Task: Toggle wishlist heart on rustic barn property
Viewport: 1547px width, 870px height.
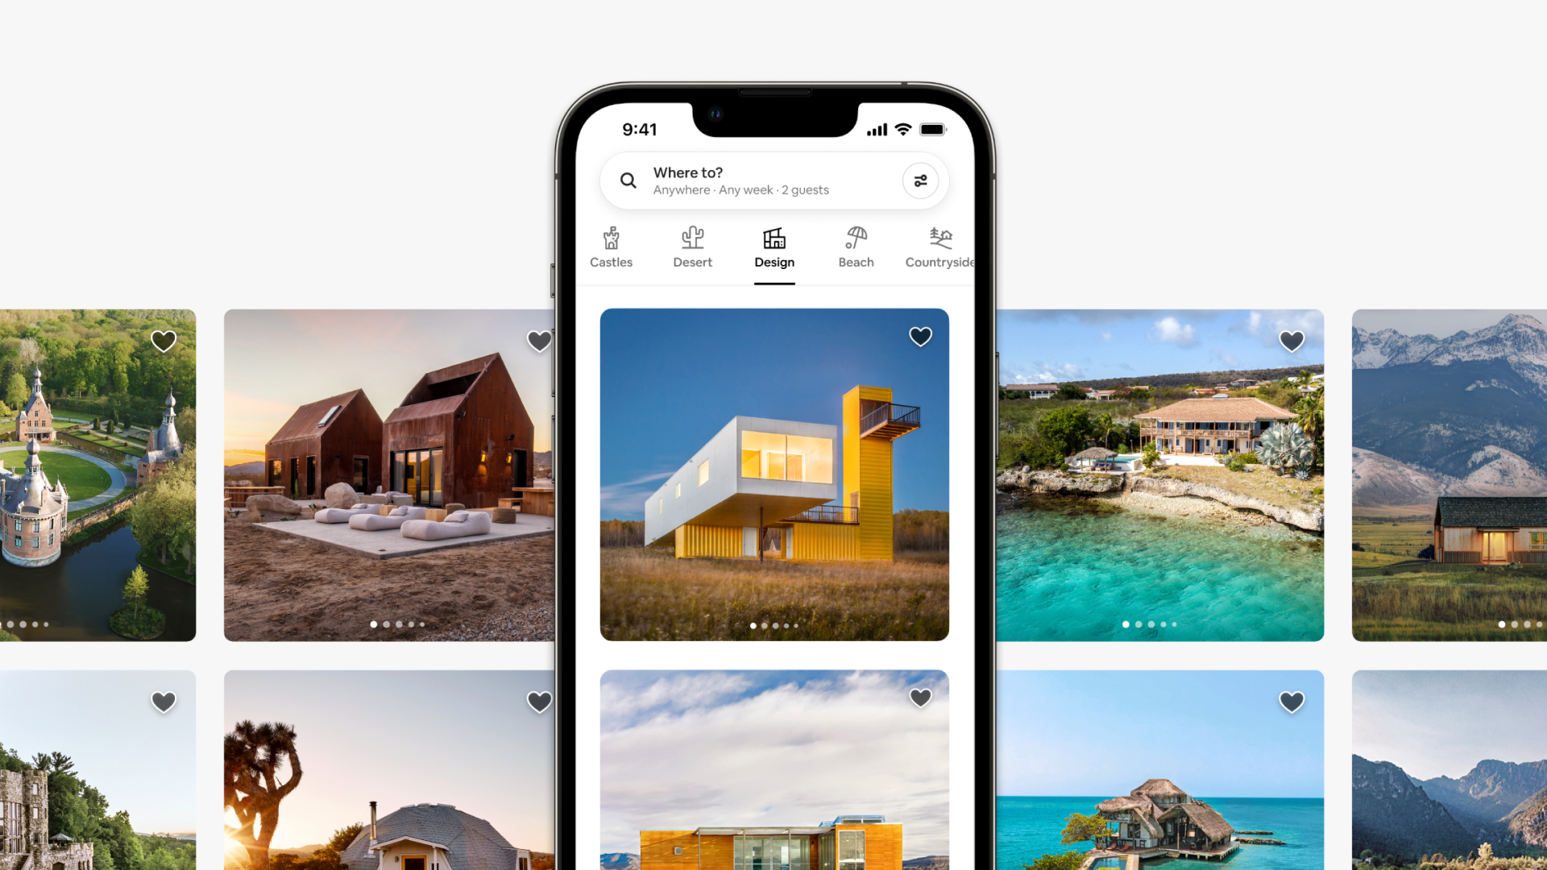Action: click(539, 341)
